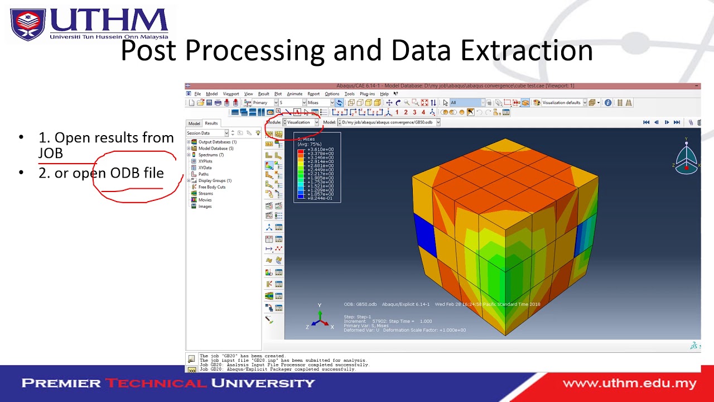Select Paths in the results tree
The height and width of the screenshot is (402, 714).
coord(204,174)
